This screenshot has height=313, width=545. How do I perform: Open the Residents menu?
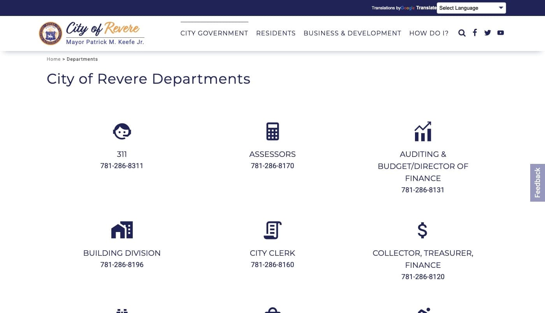pyautogui.click(x=276, y=33)
